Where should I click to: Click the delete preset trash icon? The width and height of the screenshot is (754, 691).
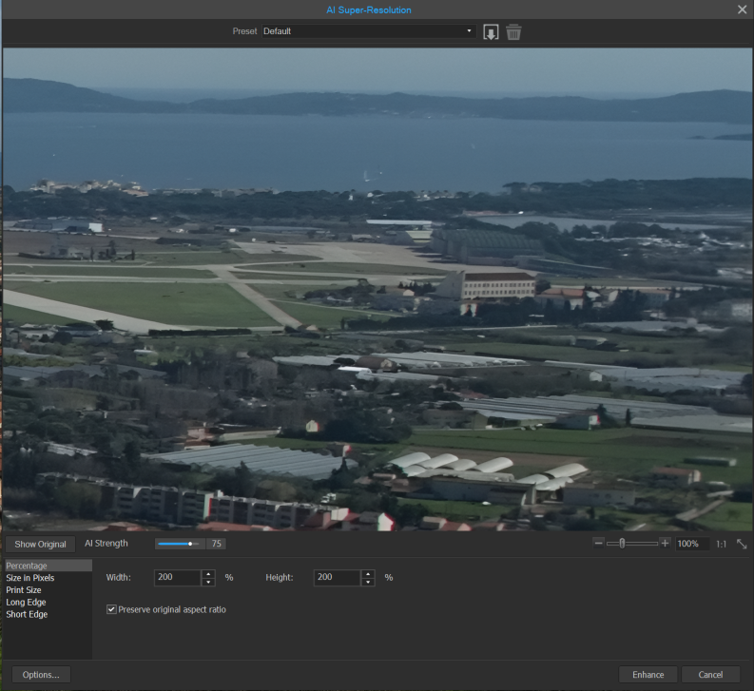point(513,31)
